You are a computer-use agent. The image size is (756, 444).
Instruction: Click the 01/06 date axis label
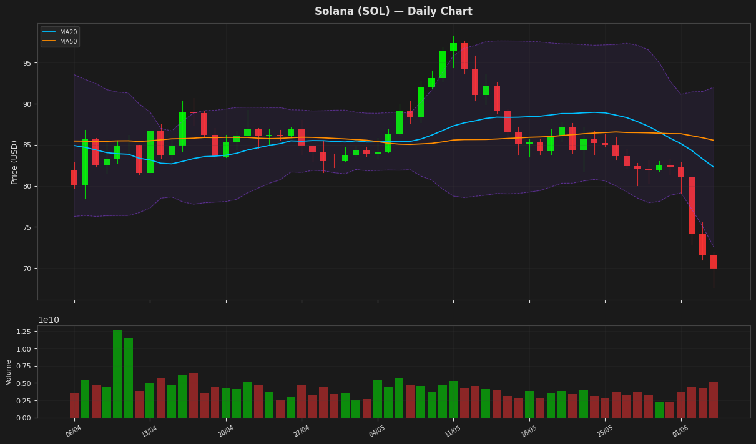(680, 431)
